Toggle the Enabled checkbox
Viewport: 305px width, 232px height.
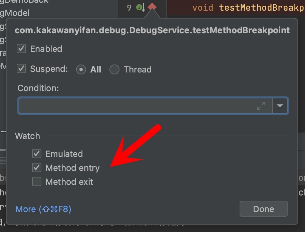coord(21,49)
